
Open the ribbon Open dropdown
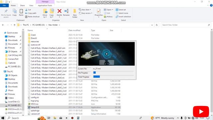pos(108,10)
